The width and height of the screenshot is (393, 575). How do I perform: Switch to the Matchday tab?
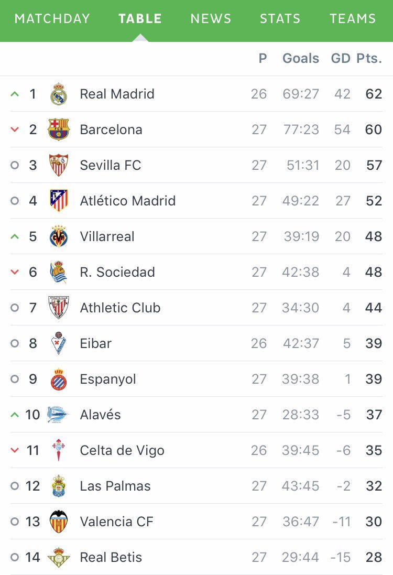click(x=52, y=19)
